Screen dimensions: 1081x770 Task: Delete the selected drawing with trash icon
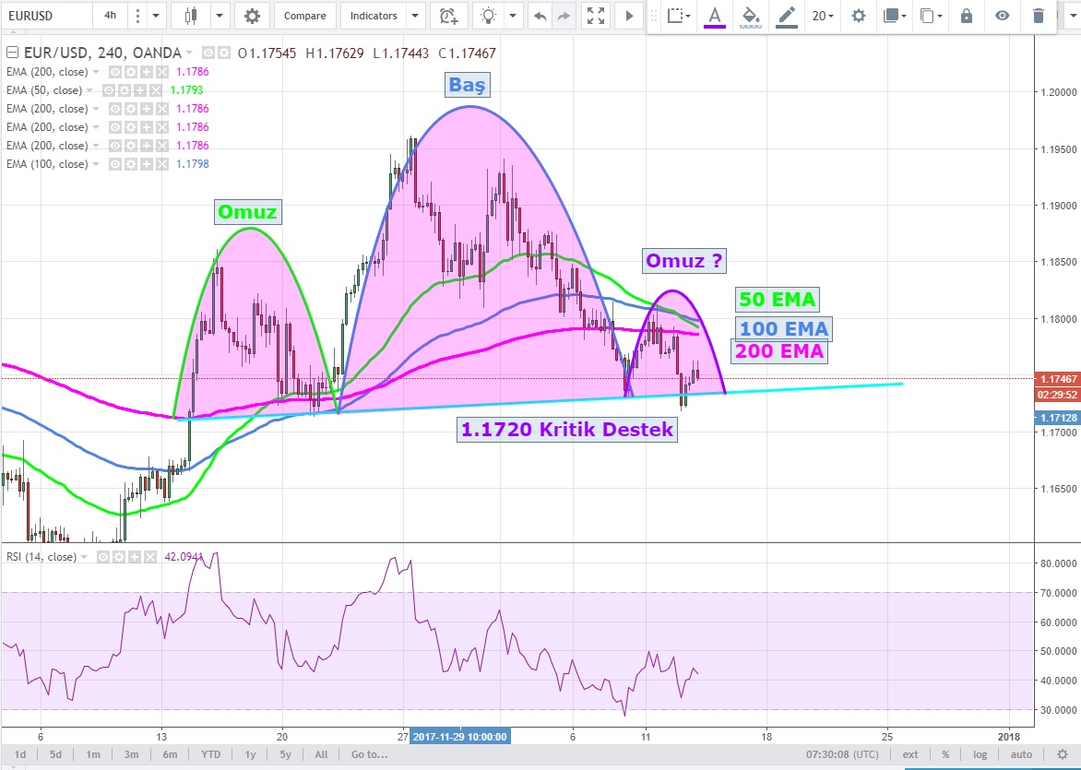(1039, 16)
